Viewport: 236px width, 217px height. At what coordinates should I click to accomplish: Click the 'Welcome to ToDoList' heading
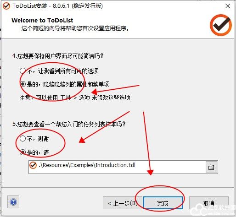42,20
